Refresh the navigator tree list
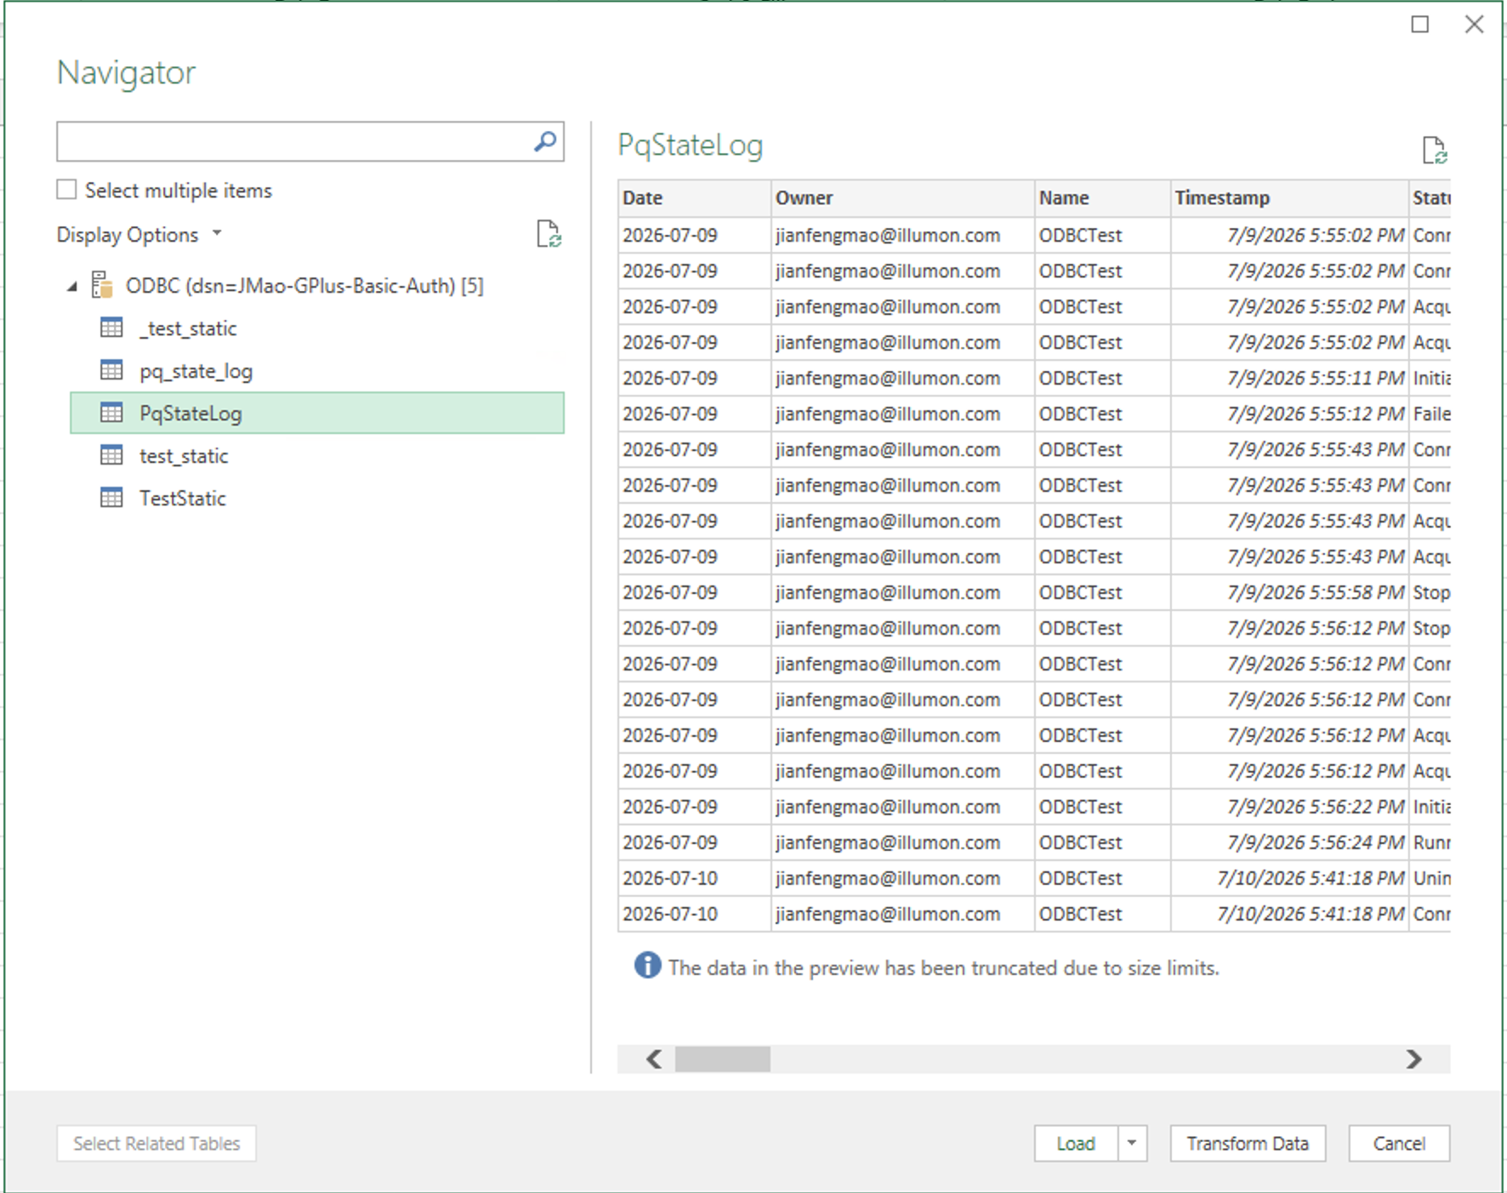 (x=549, y=234)
